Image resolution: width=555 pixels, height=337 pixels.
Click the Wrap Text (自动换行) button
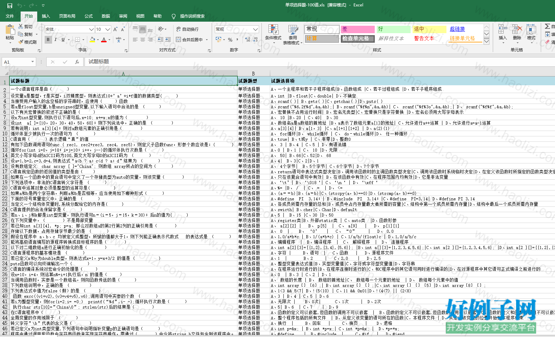pyautogui.click(x=187, y=29)
